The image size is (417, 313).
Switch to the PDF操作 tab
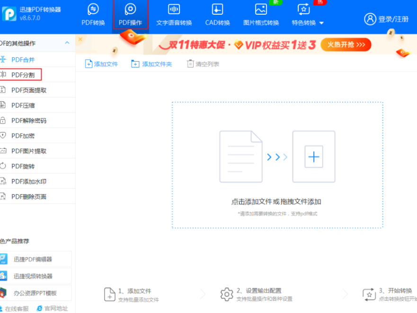(130, 15)
